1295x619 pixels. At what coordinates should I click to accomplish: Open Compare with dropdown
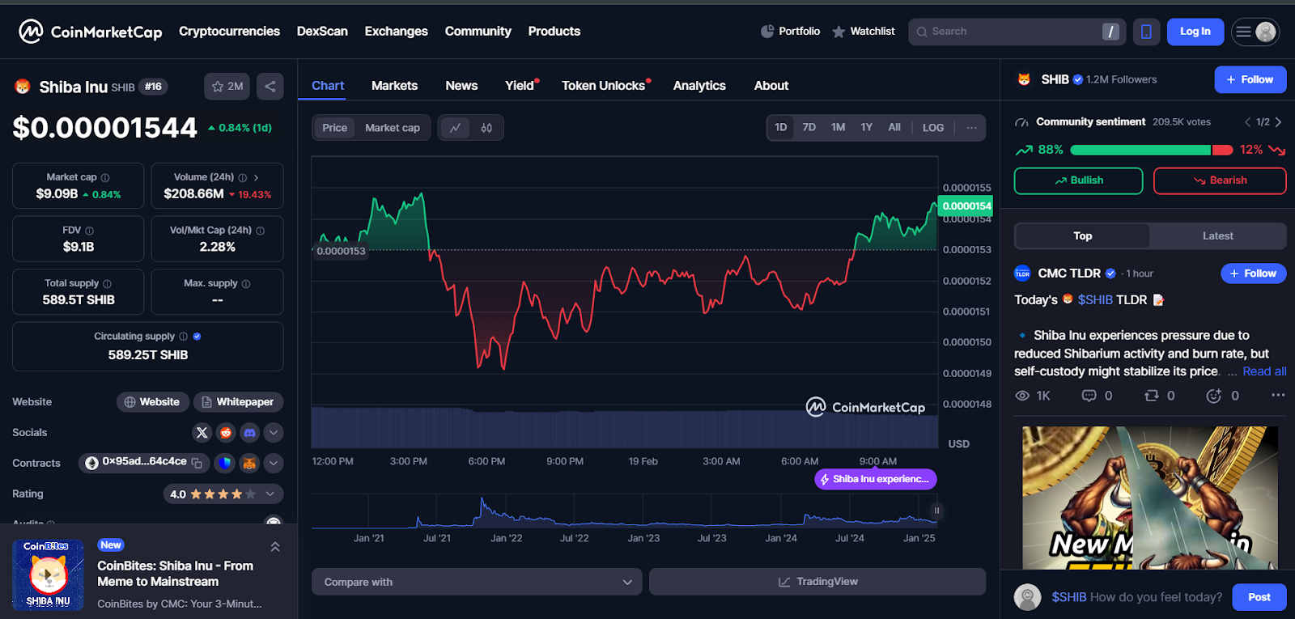pos(477,582)
